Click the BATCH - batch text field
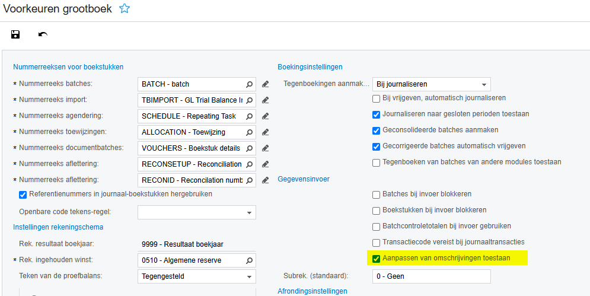Image resolution: width=590 pixels, height=296 pixels. (x=191, y=84)
